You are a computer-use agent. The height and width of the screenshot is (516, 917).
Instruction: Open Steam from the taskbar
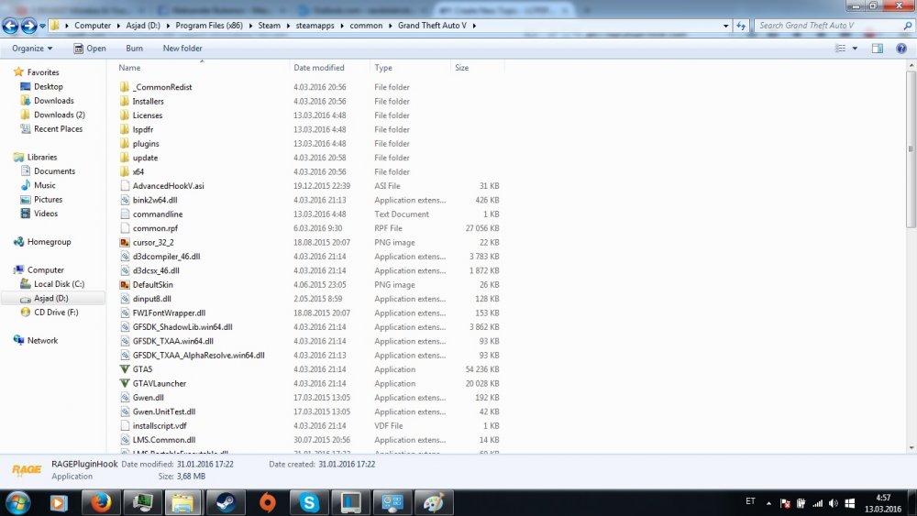226,502
